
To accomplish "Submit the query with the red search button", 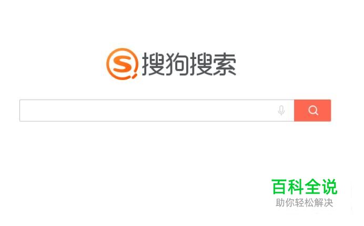I will pyautogui.click(x=312, y=111).
